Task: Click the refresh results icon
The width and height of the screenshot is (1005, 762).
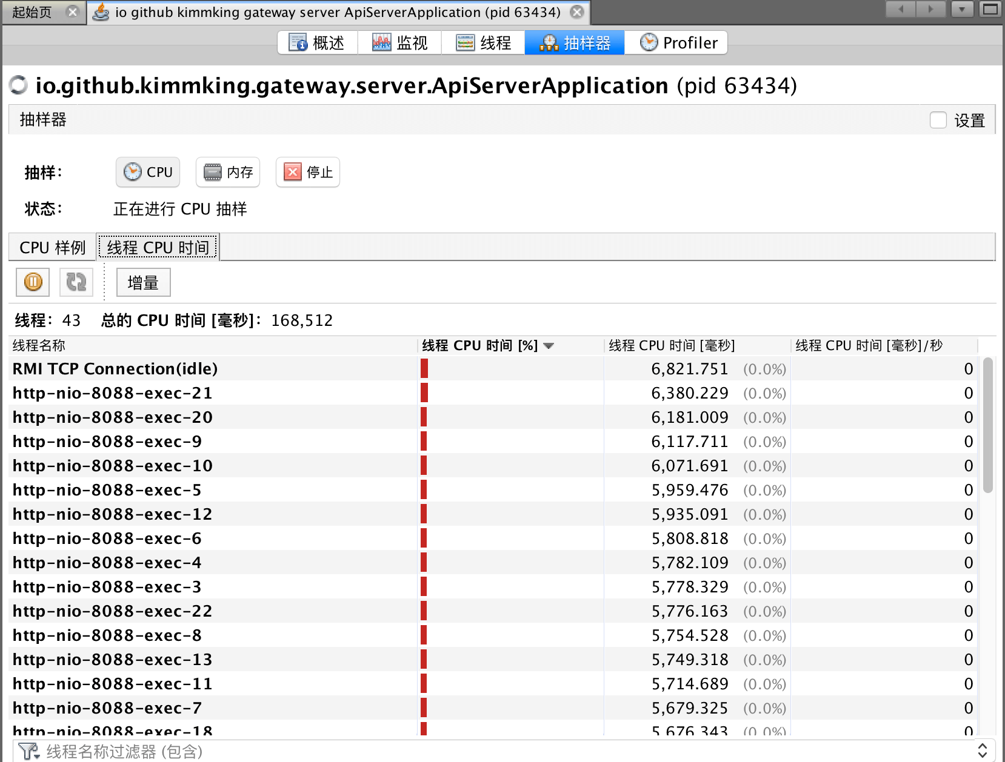Action: pos(76,282)
